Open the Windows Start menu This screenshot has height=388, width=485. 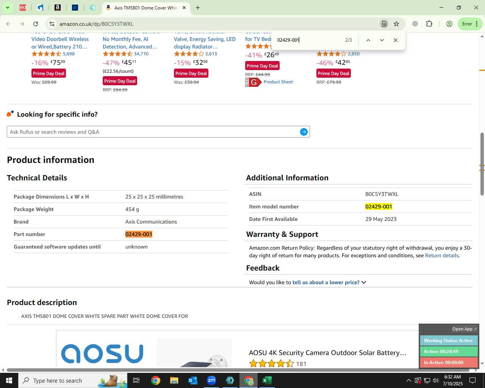click(x=9, y=380)
